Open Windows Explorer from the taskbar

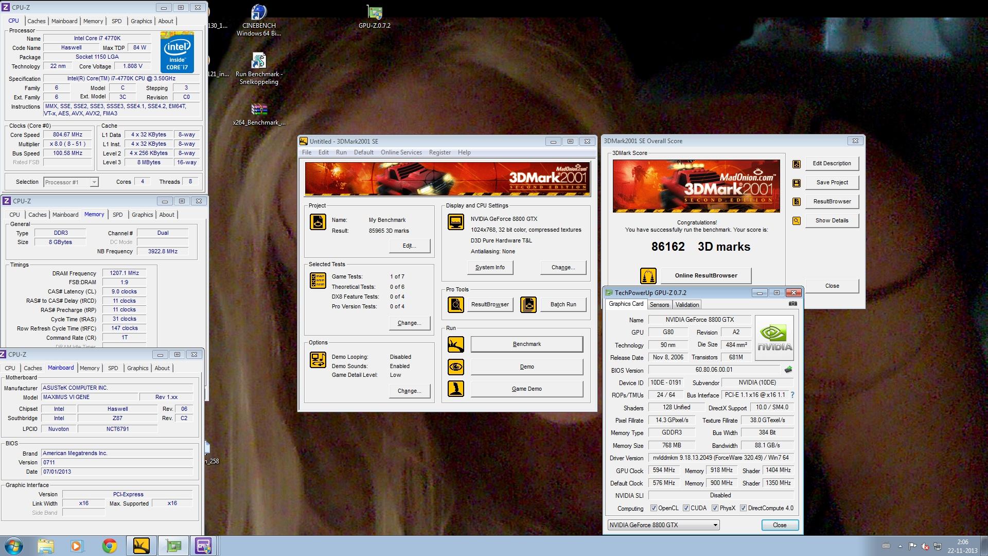click(x=46, y=546)
